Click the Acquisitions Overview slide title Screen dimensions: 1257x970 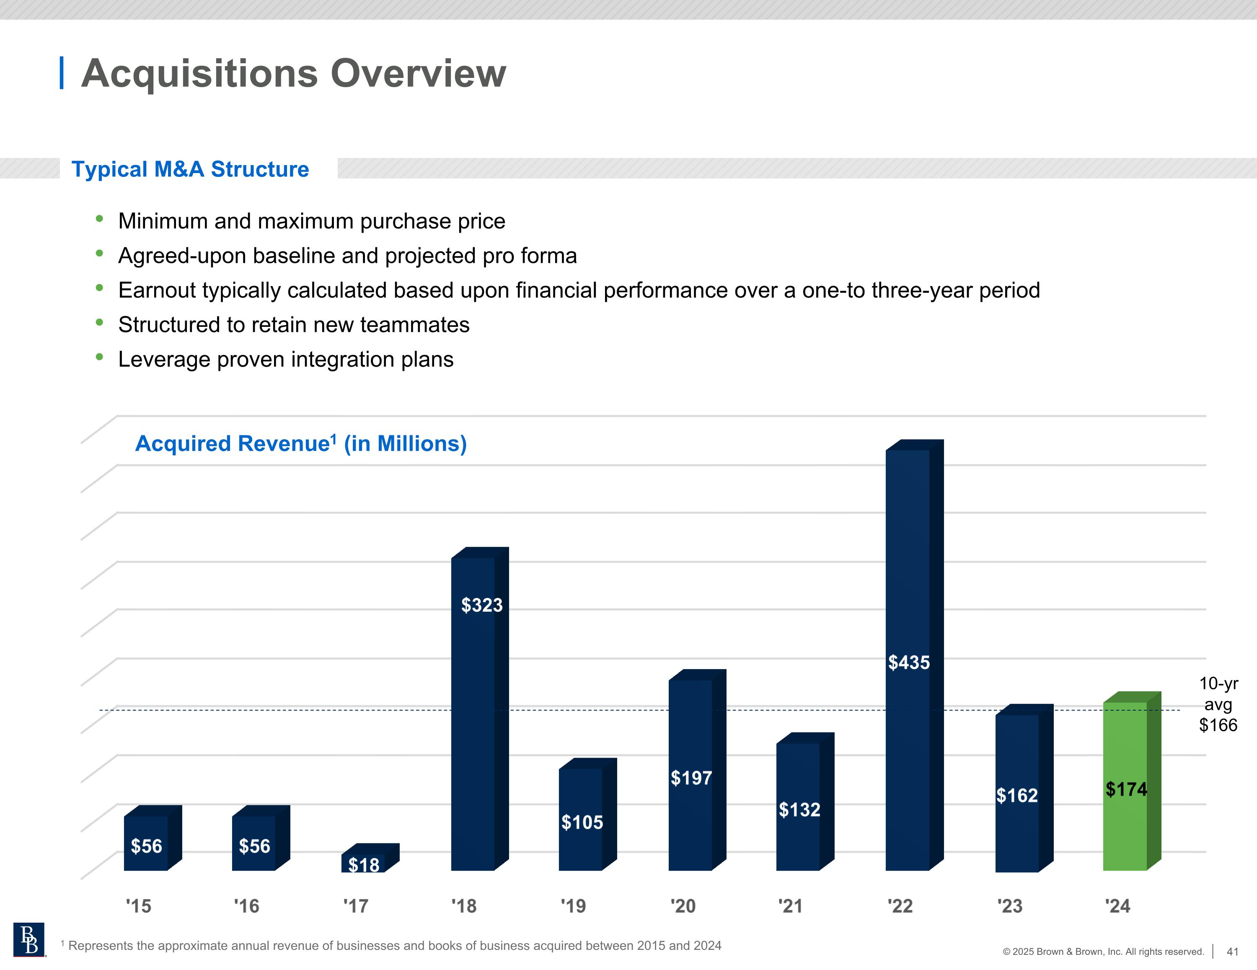[293, 73]
